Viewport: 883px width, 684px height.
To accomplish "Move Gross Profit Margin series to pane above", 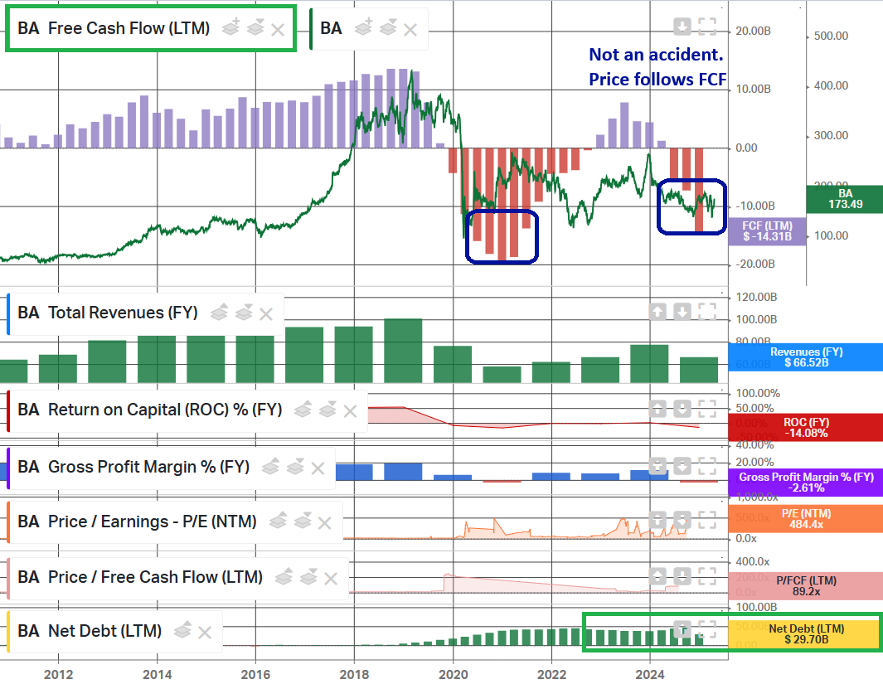I will point(271,466).
